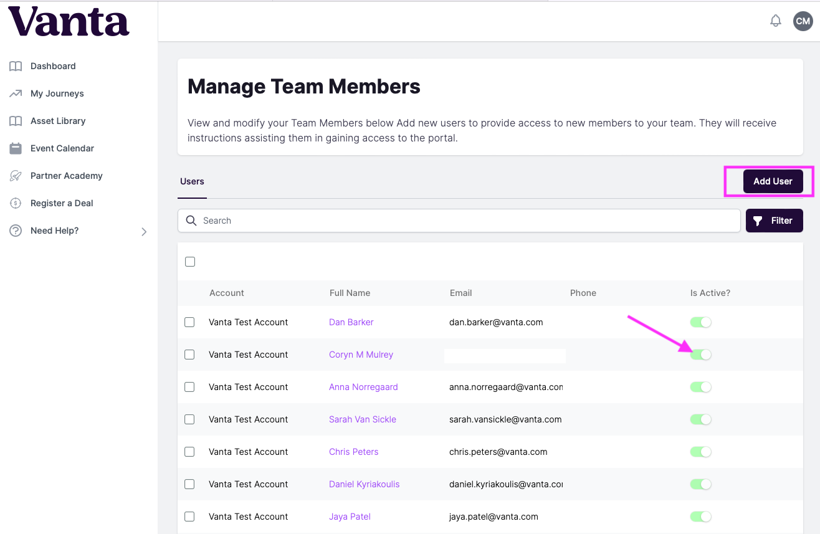Check the Daniel Kyriakoulis row checkbox
820x534 pixels.
tap(189, 484)
